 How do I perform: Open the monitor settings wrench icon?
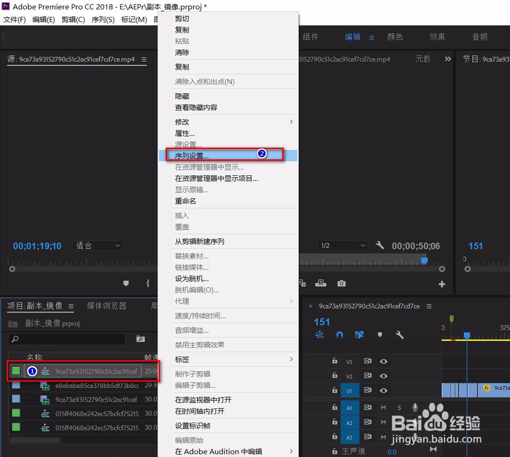click(379, 245)
